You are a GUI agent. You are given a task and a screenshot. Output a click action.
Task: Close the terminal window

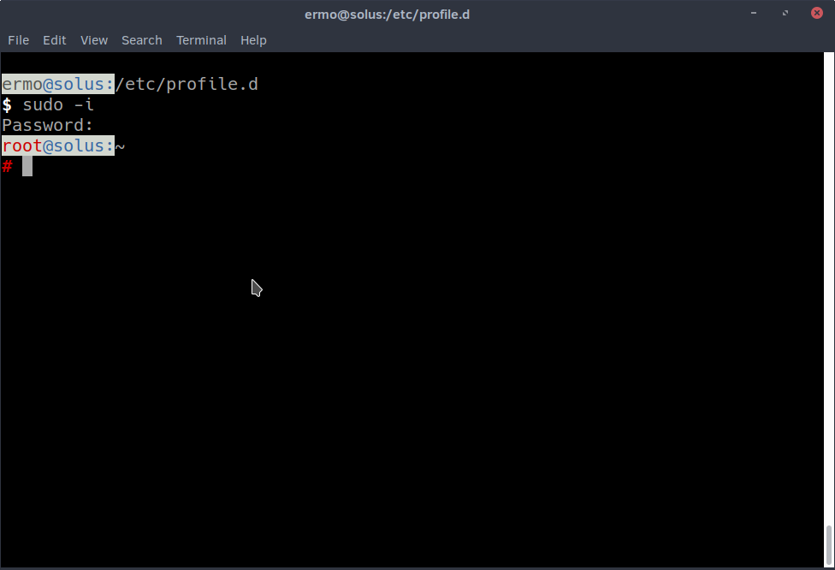(x=817, y=13)
